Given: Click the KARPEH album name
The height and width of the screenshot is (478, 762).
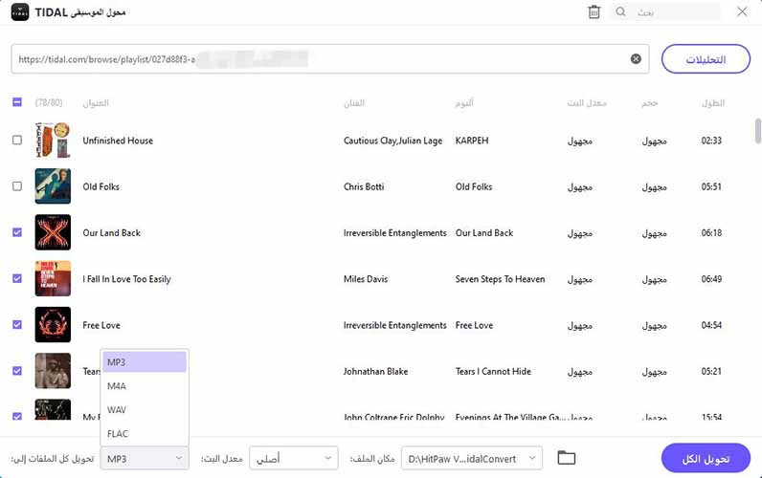Looking at the screenshot, I should 471,141.
